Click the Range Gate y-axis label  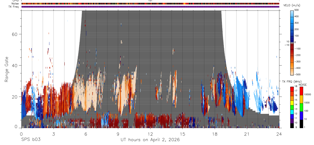pyautogui.click(x=6, y=69)
